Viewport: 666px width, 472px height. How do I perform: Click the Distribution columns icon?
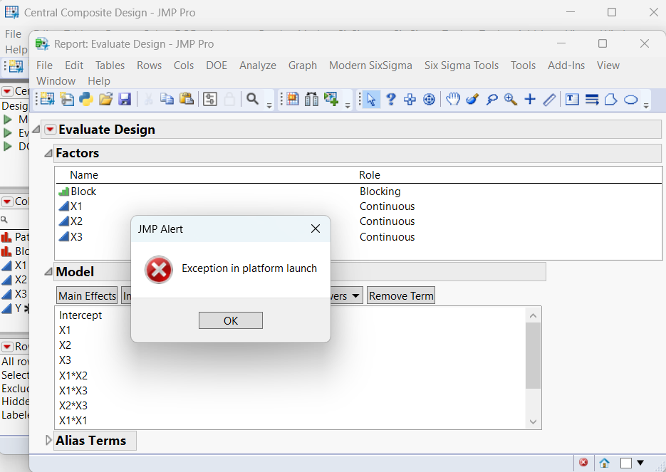pyautogui.click(x=312, y=100)
